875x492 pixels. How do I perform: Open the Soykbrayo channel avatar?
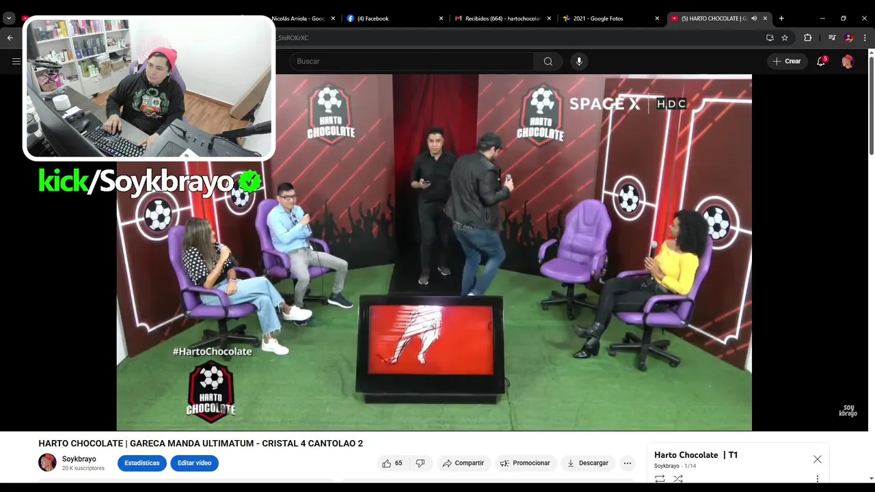47,463
